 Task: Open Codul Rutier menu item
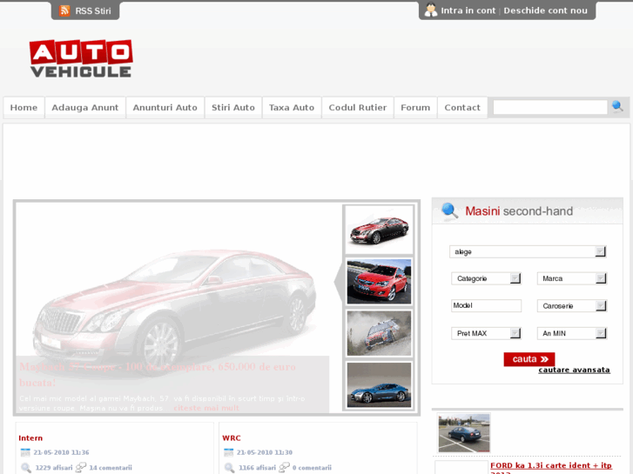click(x=358, y=107)
